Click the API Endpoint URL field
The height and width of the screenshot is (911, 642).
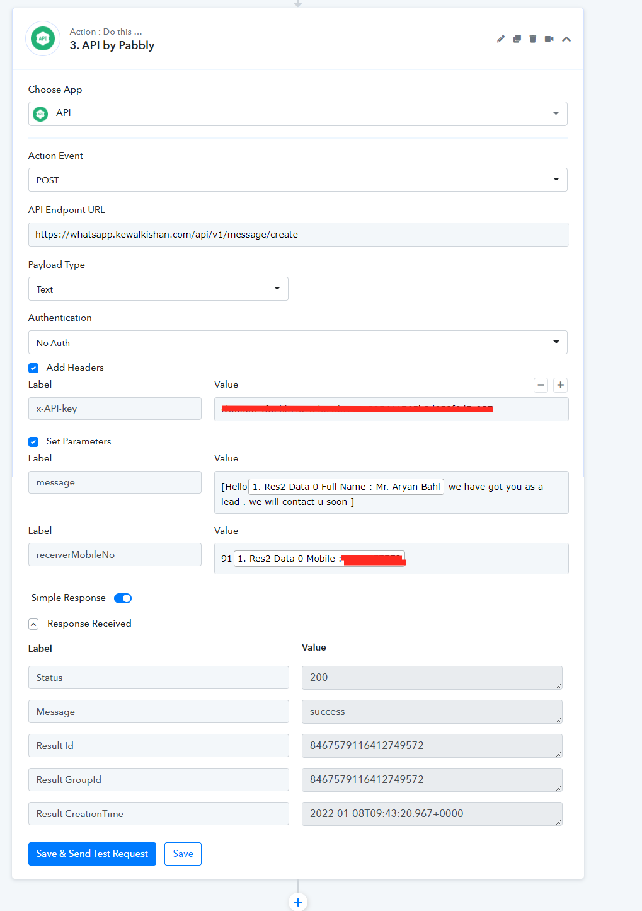pos(298,235)
